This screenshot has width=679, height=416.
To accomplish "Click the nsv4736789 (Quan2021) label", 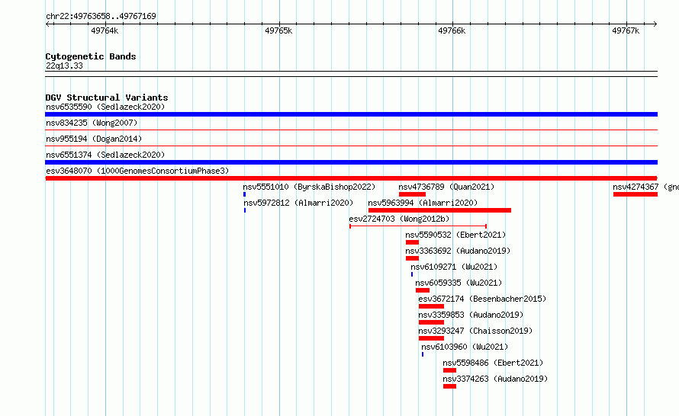I will [x=446, y=187].
